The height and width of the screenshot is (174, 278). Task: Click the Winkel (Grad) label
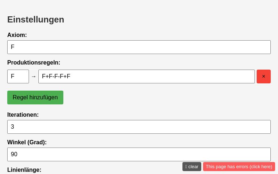pyautogui.click(x=27, y=142)
